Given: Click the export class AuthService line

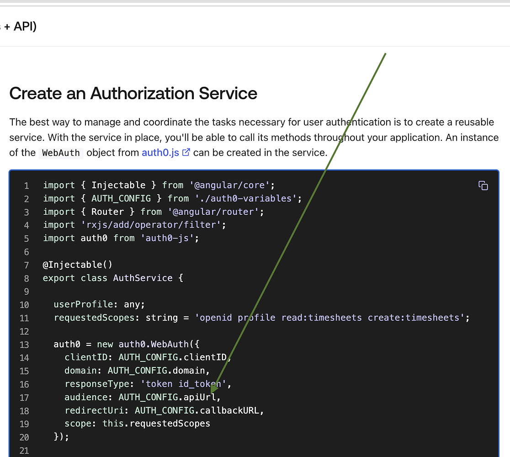Looking at the screenshot, I should click(x=112, y=278).
